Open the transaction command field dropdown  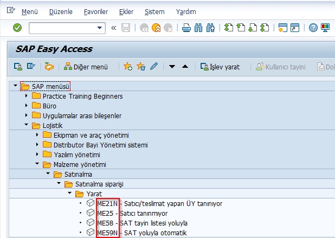[100, 28]
